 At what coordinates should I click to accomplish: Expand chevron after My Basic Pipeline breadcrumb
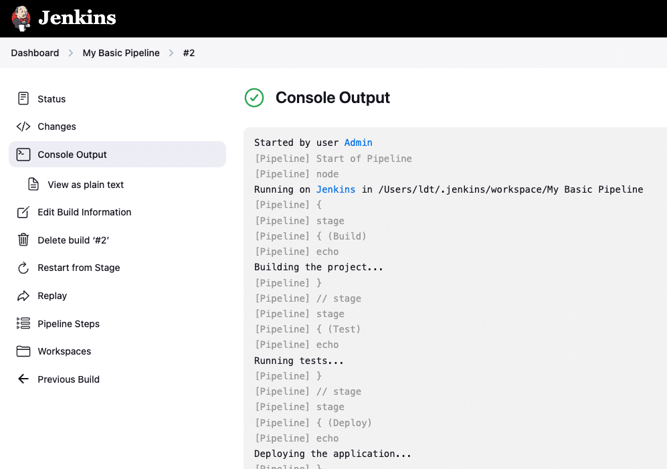pos(171,53)
